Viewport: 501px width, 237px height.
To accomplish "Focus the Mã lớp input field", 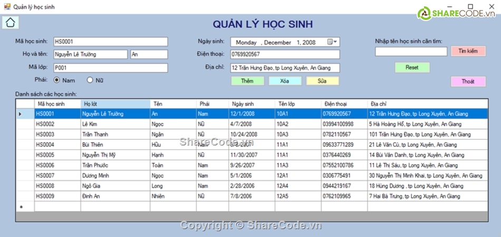I will coord(111,68).
